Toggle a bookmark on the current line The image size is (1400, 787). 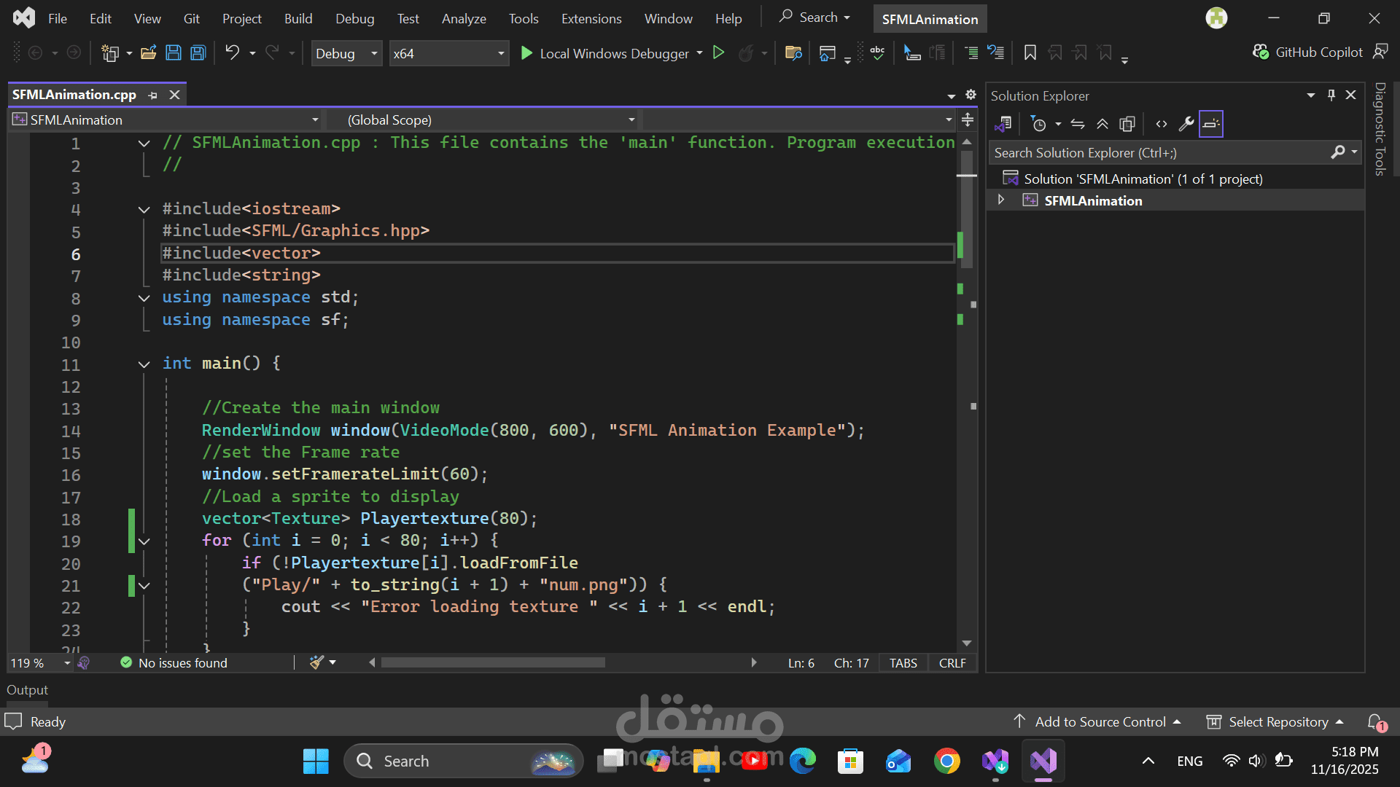tap(1030, 52)
